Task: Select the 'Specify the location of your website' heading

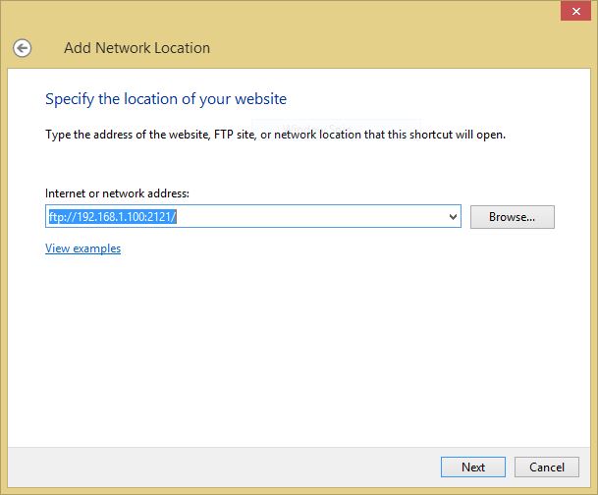Action: (166, 99)
